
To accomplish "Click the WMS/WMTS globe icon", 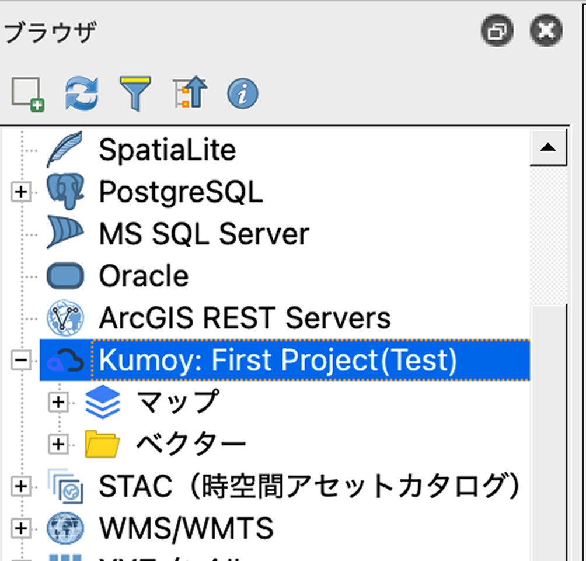I will point(65,528).
